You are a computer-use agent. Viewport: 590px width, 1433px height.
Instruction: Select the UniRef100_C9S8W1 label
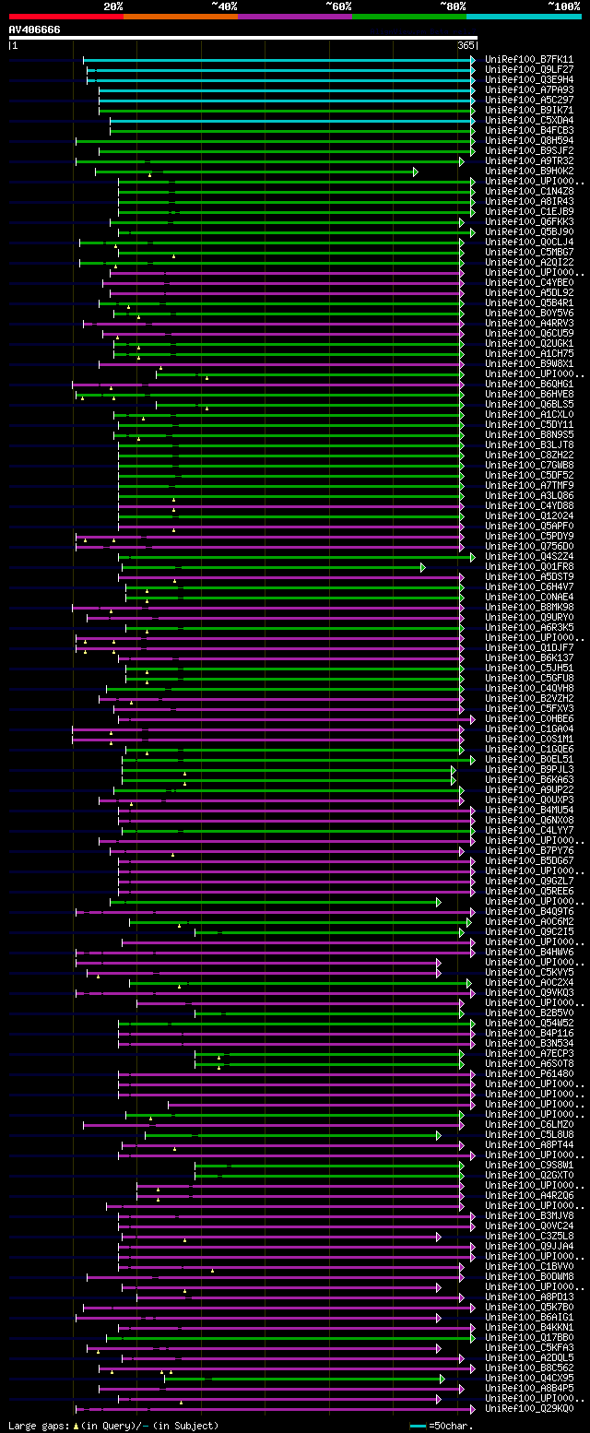coord(529,1165)
